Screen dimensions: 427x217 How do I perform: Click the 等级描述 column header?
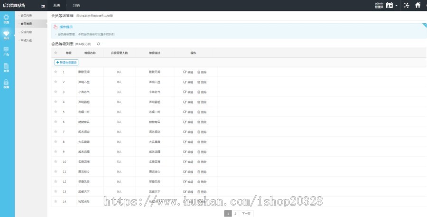[x=155, y=53]
